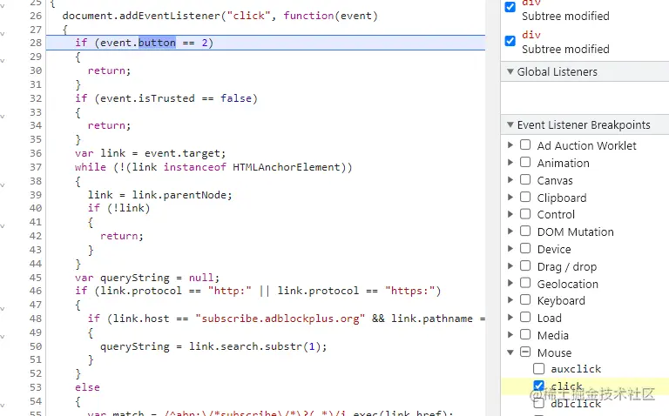Click line number 50 in the gutter
Screen dimensions: 669x416
tap(36, 346)
